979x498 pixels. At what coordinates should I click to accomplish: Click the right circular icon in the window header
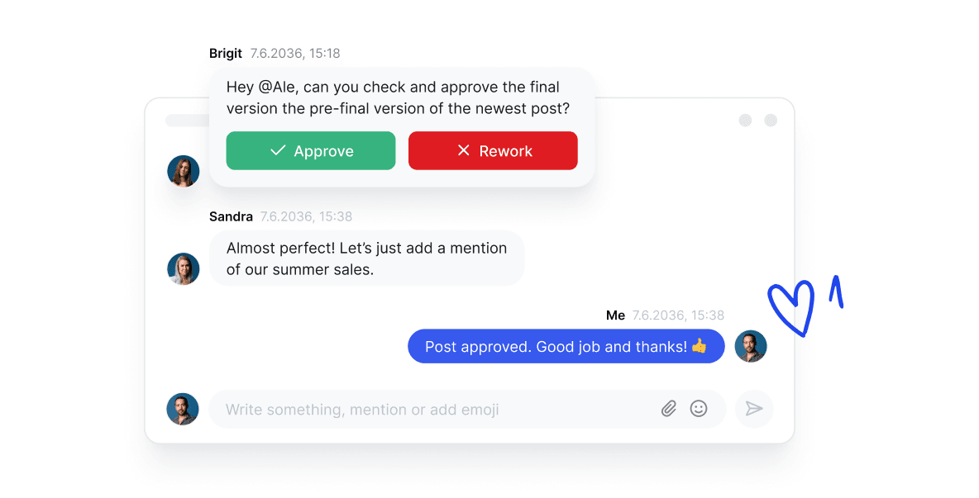pos(771,120)
